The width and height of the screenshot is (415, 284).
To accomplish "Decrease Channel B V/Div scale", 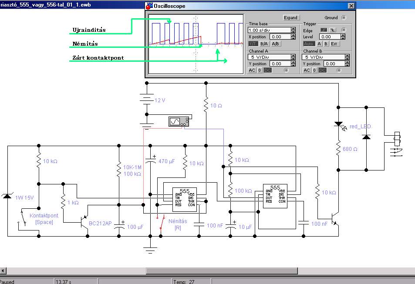I will pyautogui.click(x=347, y=58).
